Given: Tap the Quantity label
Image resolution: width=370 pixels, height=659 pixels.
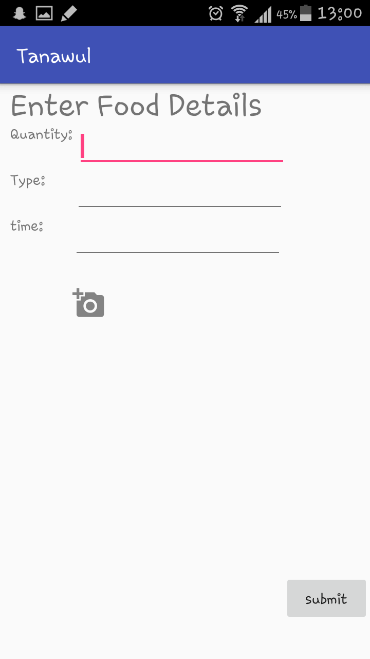Looking at the screenshot, I should (41, 135).
